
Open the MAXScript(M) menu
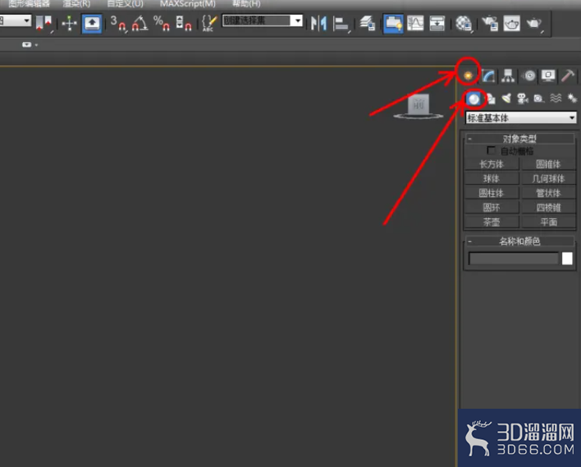[187, 4]
